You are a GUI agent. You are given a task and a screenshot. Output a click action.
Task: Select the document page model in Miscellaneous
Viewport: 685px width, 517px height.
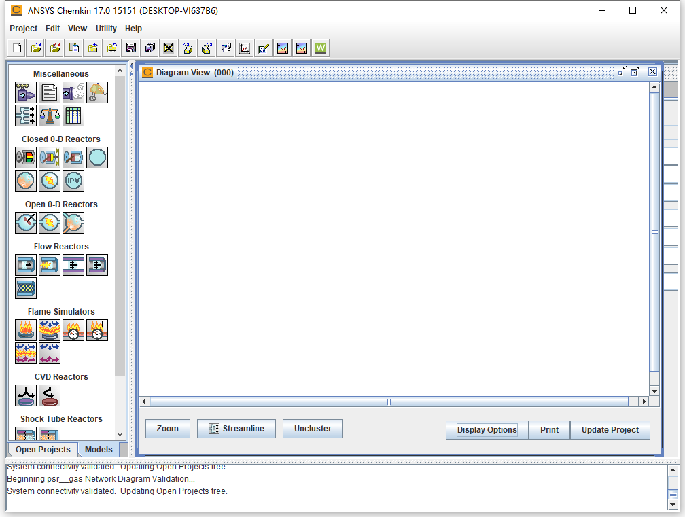click(x=50, y=92)
